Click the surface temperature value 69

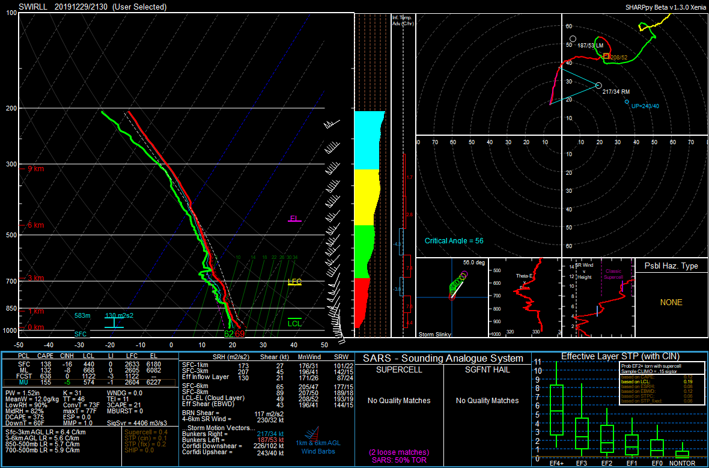(x=240, y=333)
